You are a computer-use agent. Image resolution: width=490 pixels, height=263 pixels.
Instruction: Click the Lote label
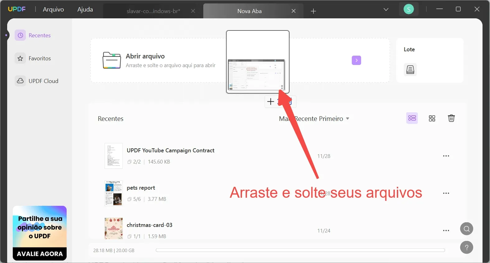[x=409, y=49]
